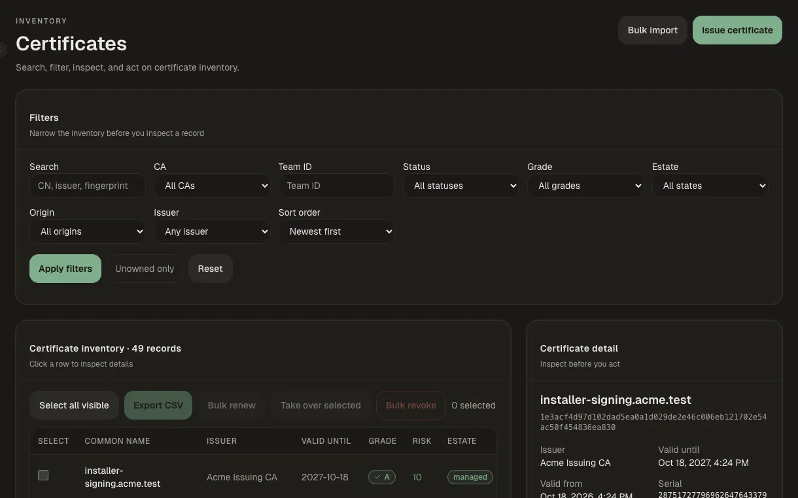Screen dimensions: 798x498
Task: Click the Team ID input field
Action: [x=336, y=186]
